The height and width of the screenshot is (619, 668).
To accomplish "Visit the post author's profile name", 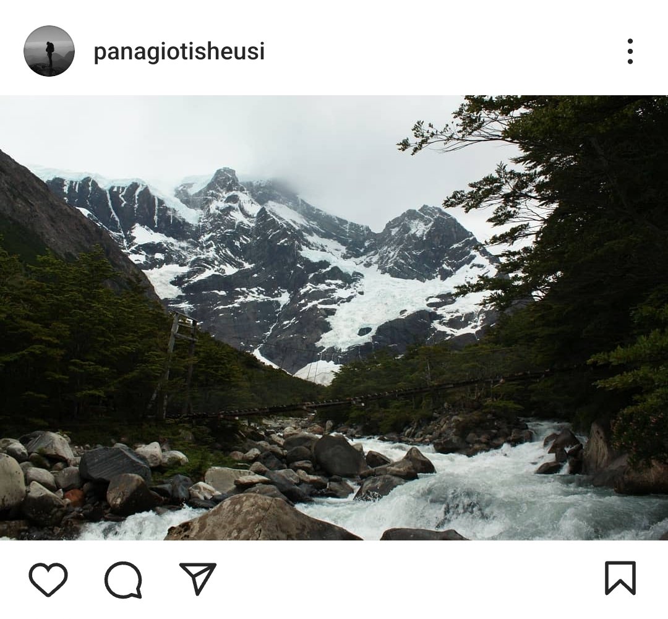I will pyautogui.click(x=179, y=52).
